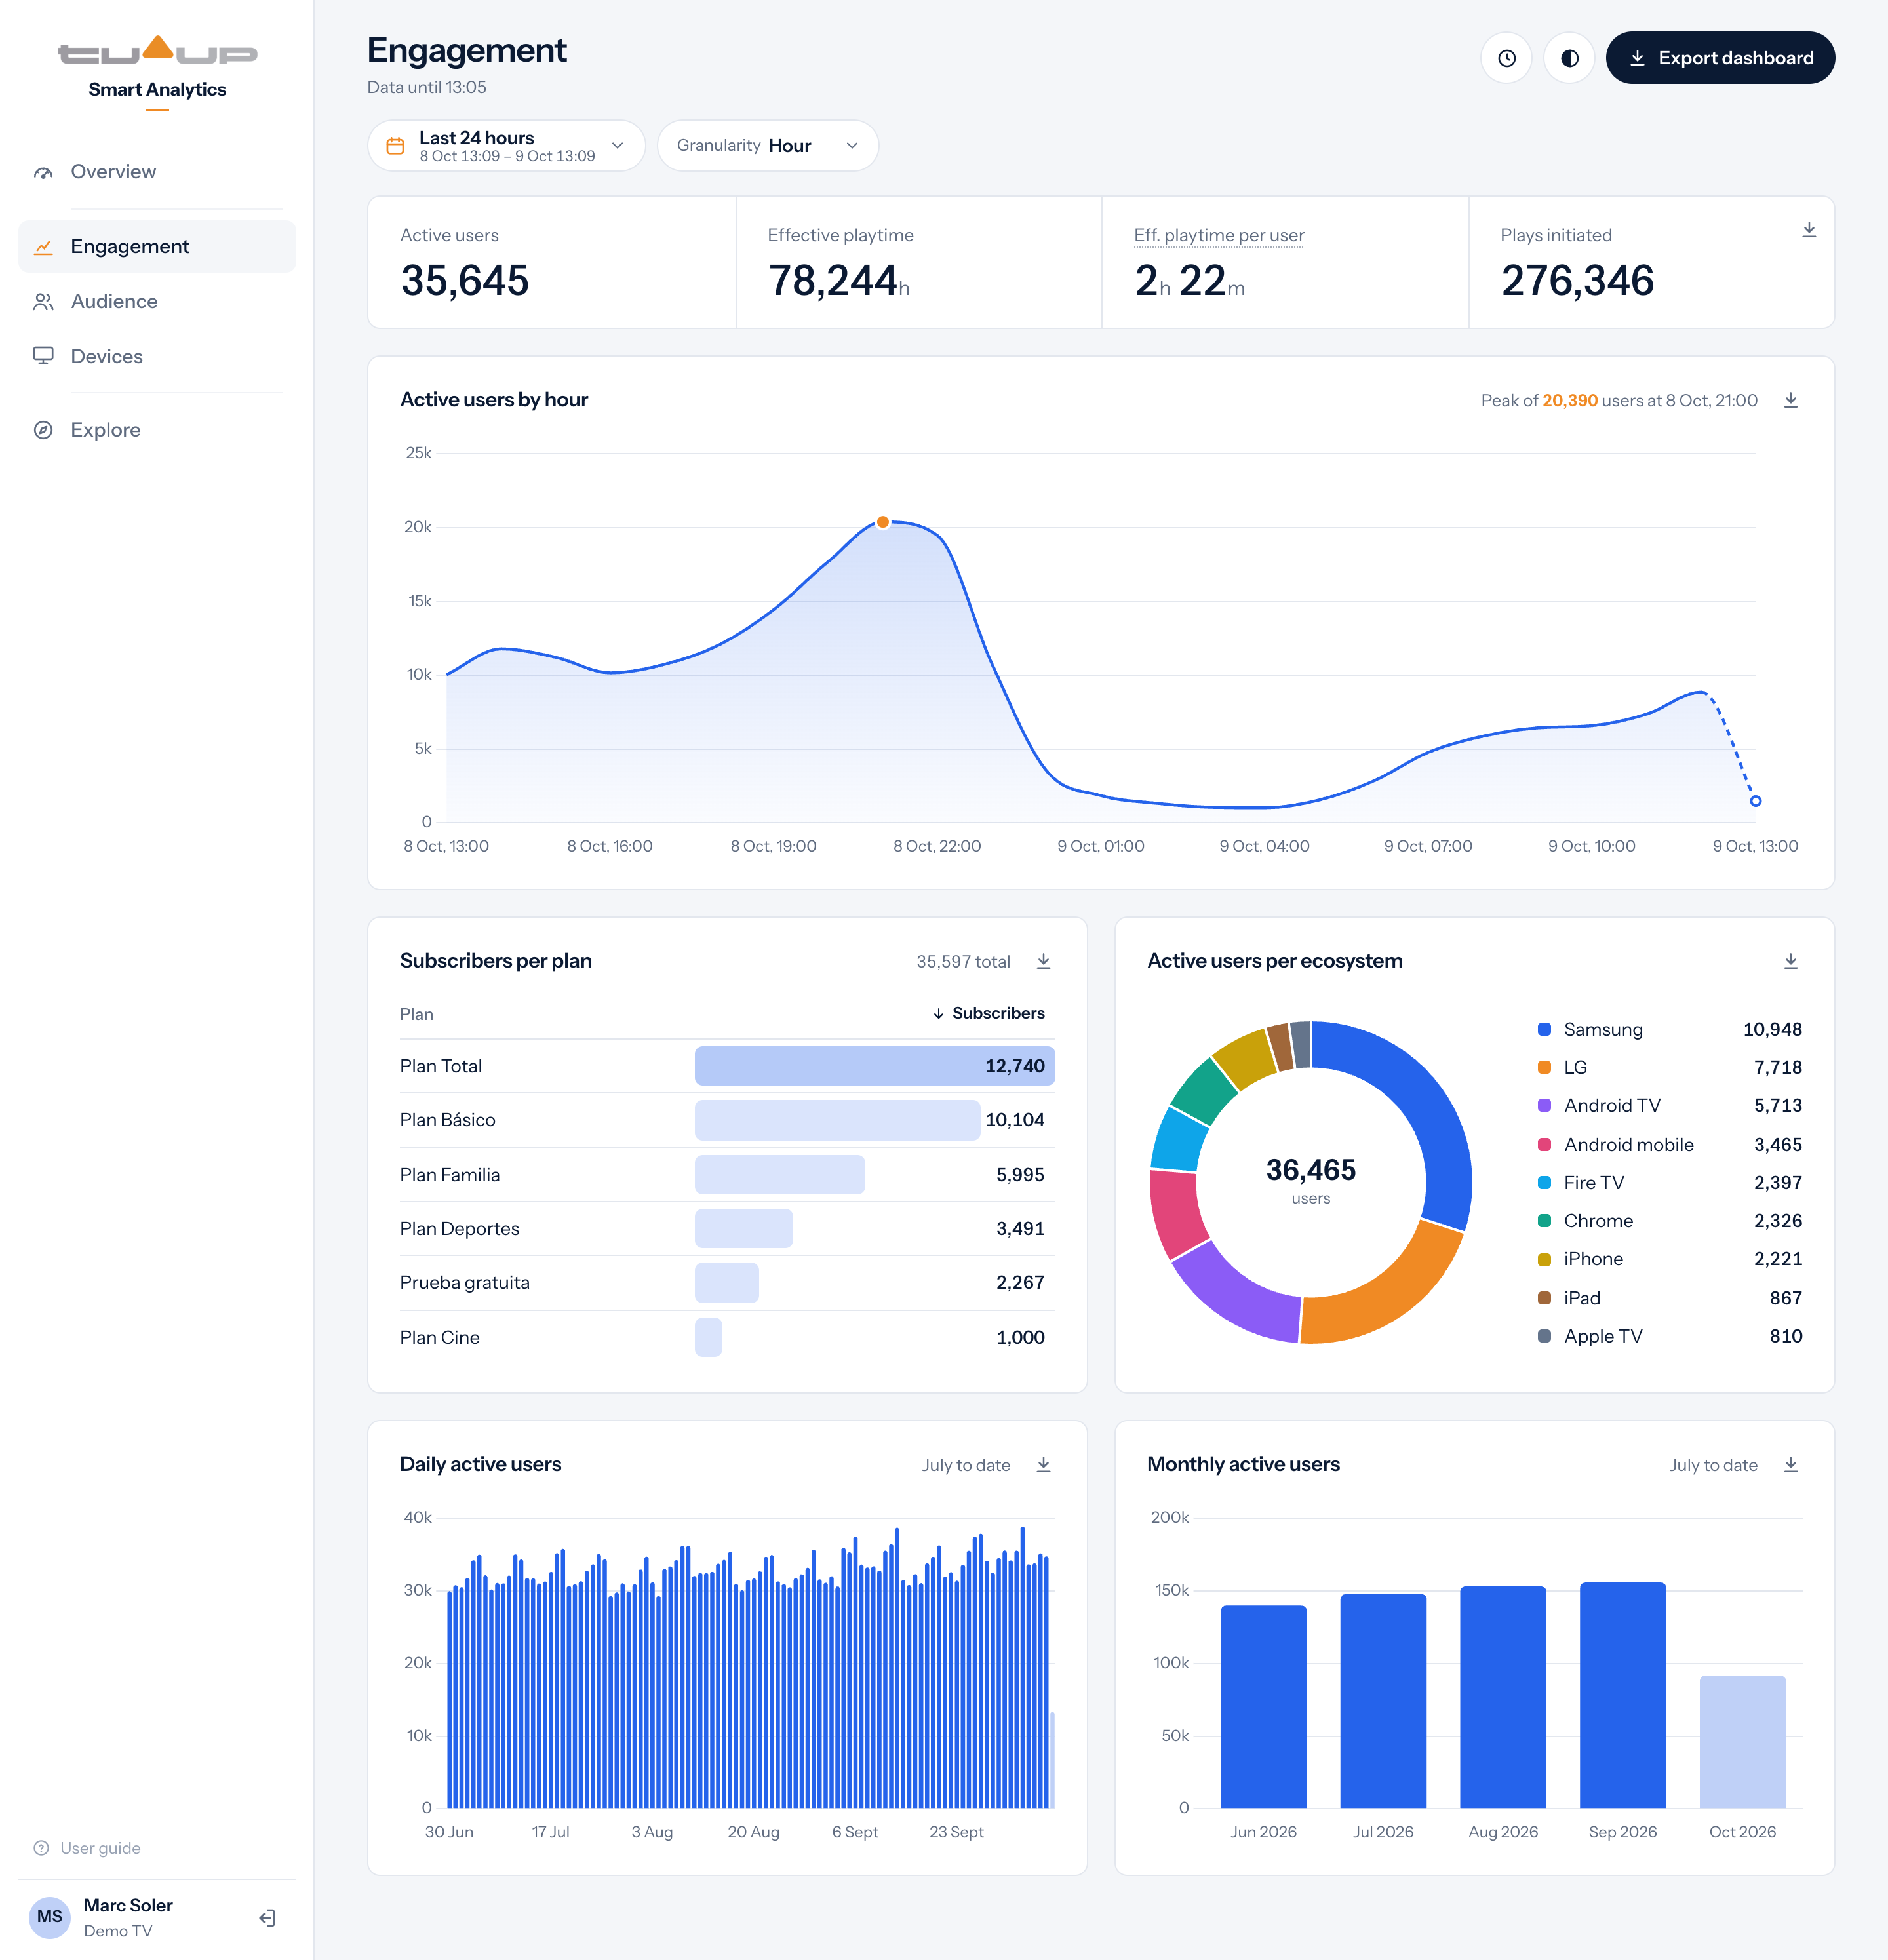
Task: Click the Fire TV legend swatch
Action: click(1544, 1182)
